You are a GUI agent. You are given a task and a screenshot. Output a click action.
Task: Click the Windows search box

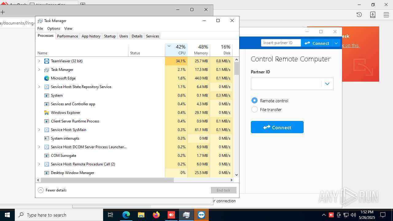59,215
